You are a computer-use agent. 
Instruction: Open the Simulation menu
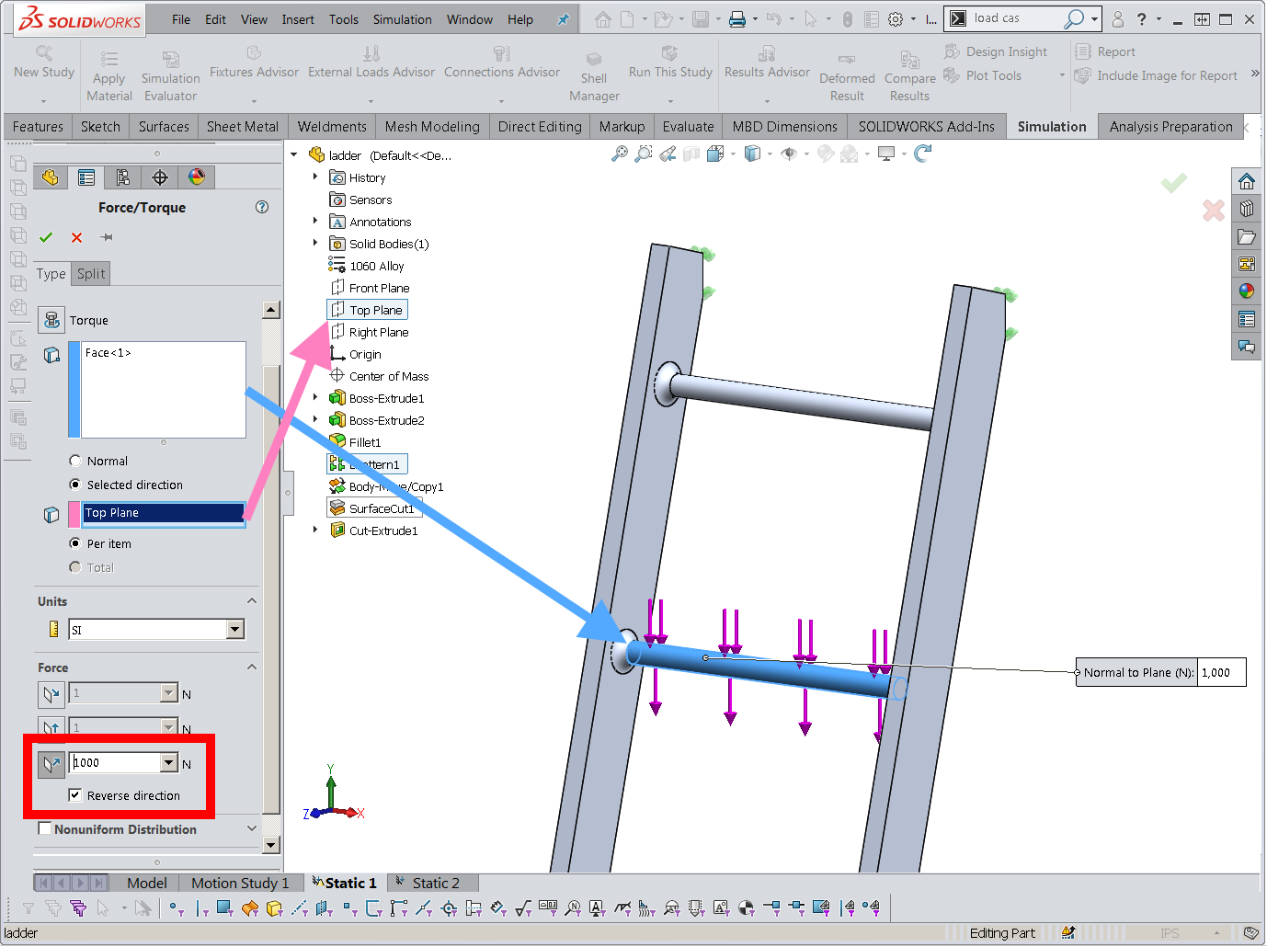pos(403,18)
